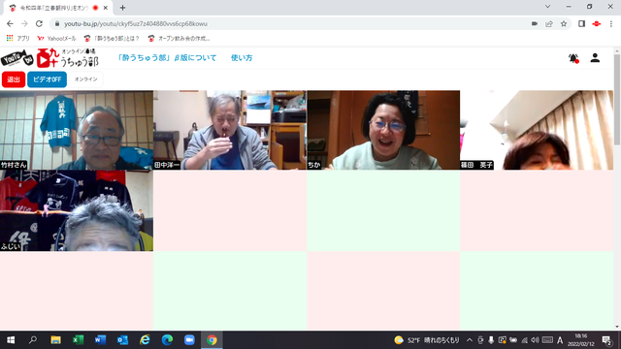This screenshot has height=349, width=621.
Task: Launch Word from the taskbar
Action: [x=100, y=340]
